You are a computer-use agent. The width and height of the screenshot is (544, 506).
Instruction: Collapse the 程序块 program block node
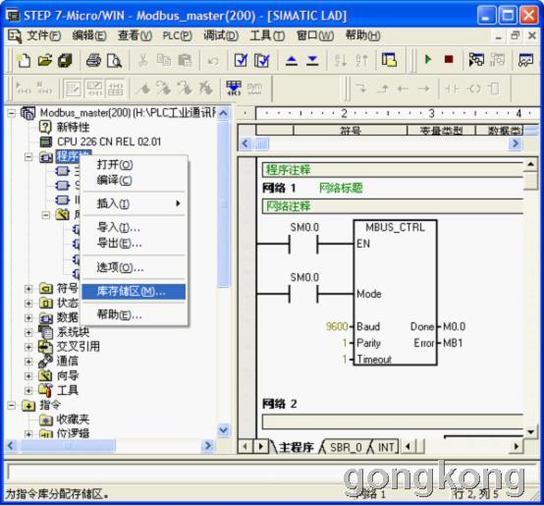pyautogui.click(x=28, y=157)
